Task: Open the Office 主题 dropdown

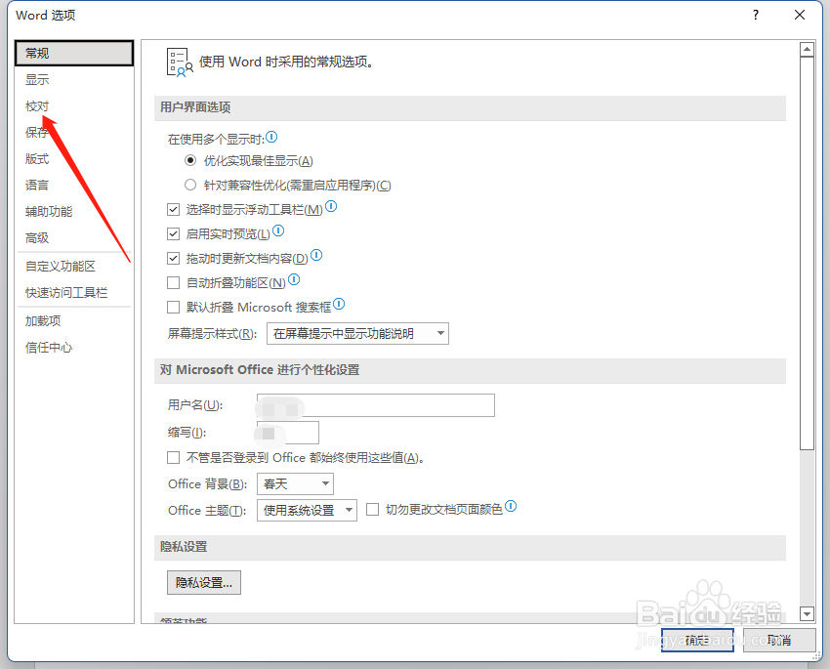Action: coord(307,510)
